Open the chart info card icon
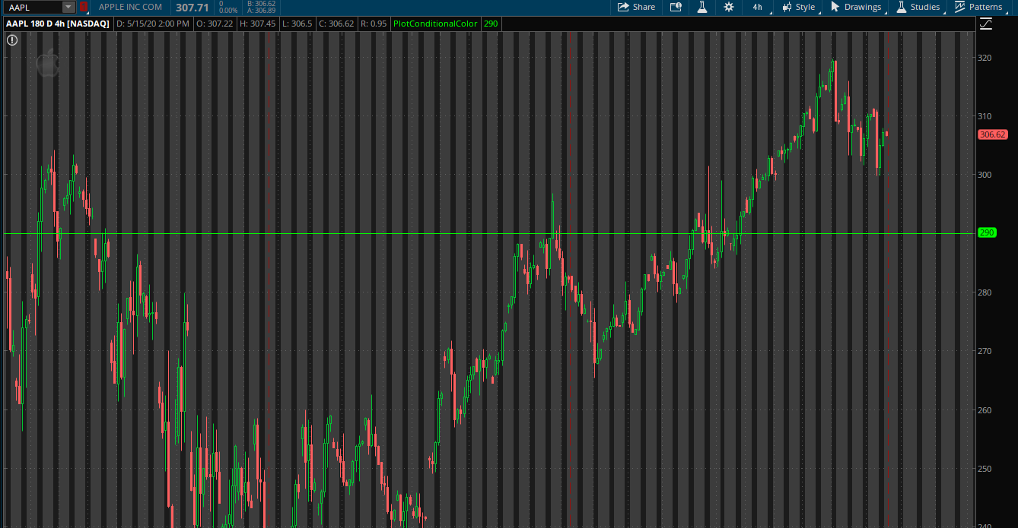 pyautogui.click(x=676, y=7)
